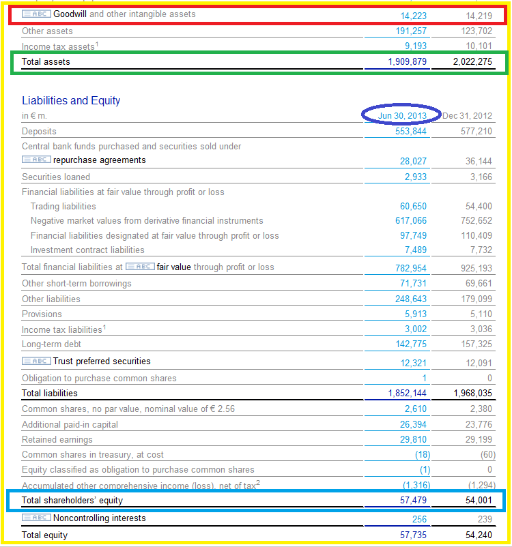This screenshot has width=512, height=547.
Task: Click the Securities loaned value 2,933
Action: point(416,177)
